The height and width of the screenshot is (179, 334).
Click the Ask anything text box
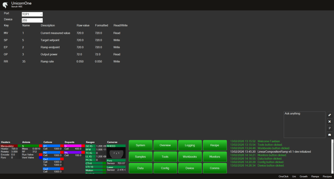coord(304,125)
